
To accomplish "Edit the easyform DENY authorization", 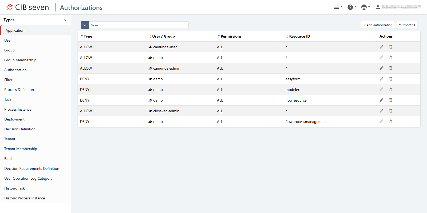I will click(381, 79).
